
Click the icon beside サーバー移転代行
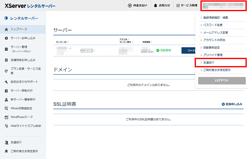[6, 91]
